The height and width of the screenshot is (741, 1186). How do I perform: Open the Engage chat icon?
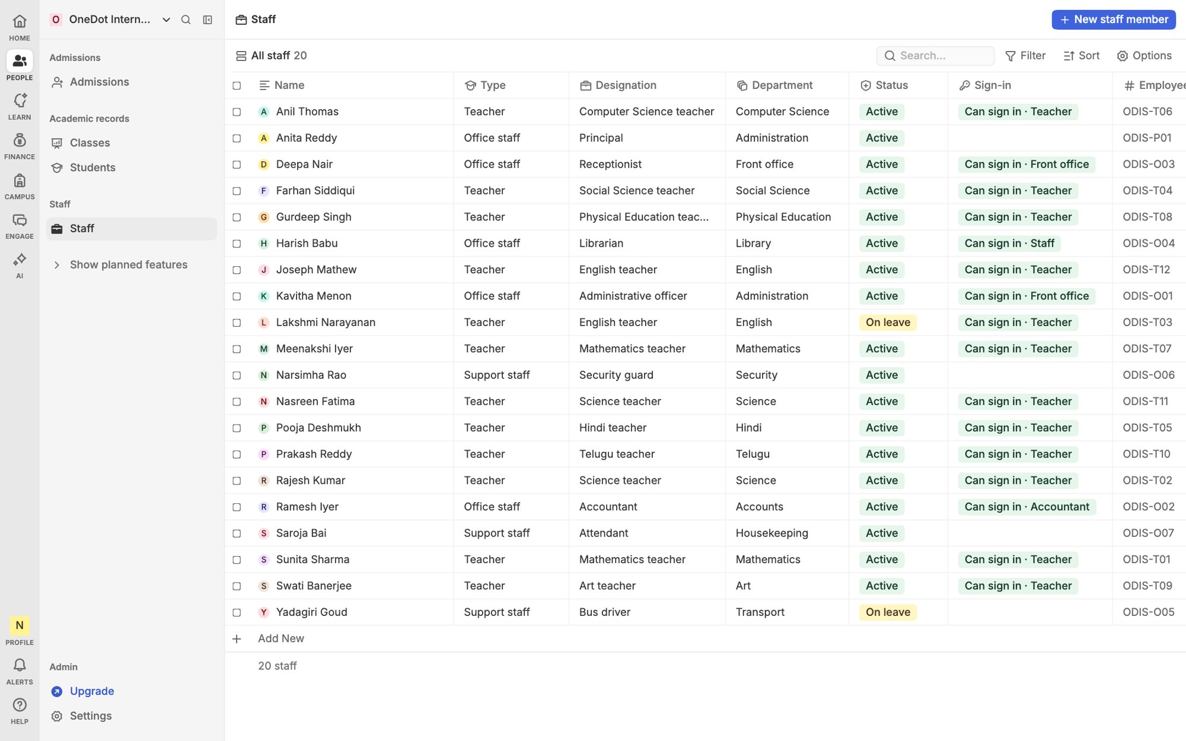(x=20, y=220)
